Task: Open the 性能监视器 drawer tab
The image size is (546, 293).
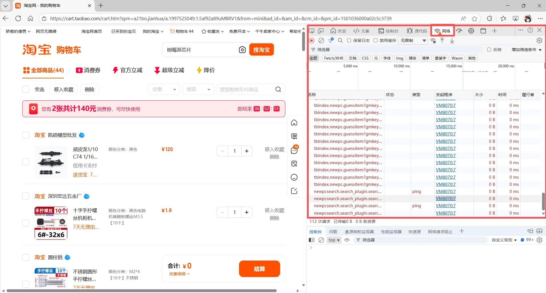Action: (391, 231)
